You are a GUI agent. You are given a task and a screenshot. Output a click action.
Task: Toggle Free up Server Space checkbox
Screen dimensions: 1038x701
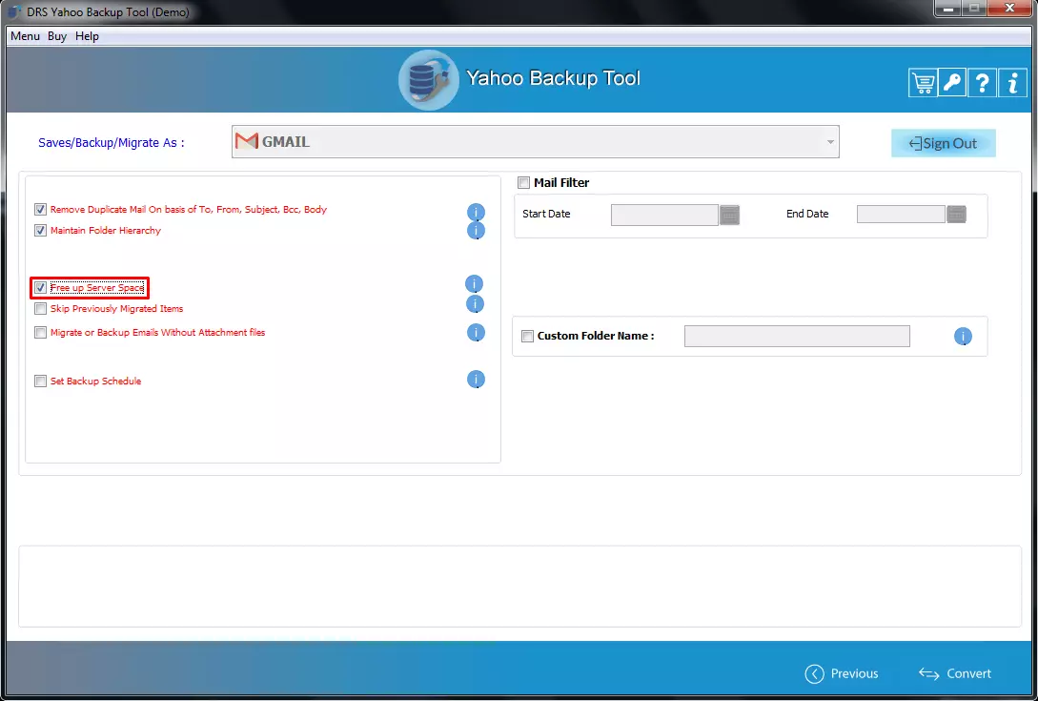[40, 288]
